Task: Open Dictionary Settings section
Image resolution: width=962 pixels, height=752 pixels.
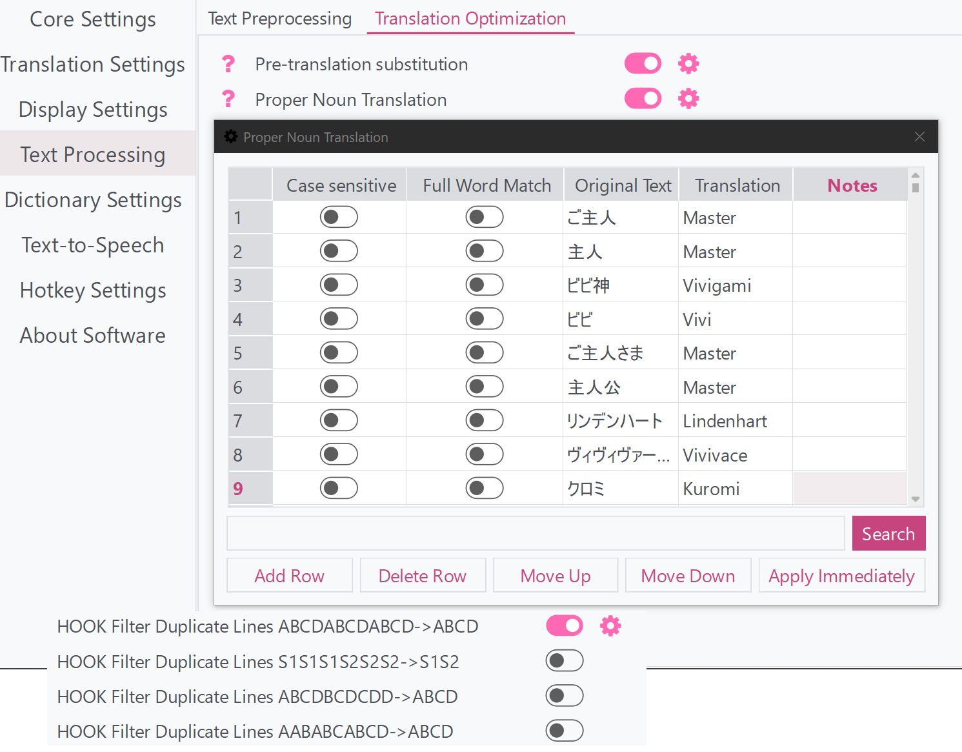Action: [x=93, y=200]
